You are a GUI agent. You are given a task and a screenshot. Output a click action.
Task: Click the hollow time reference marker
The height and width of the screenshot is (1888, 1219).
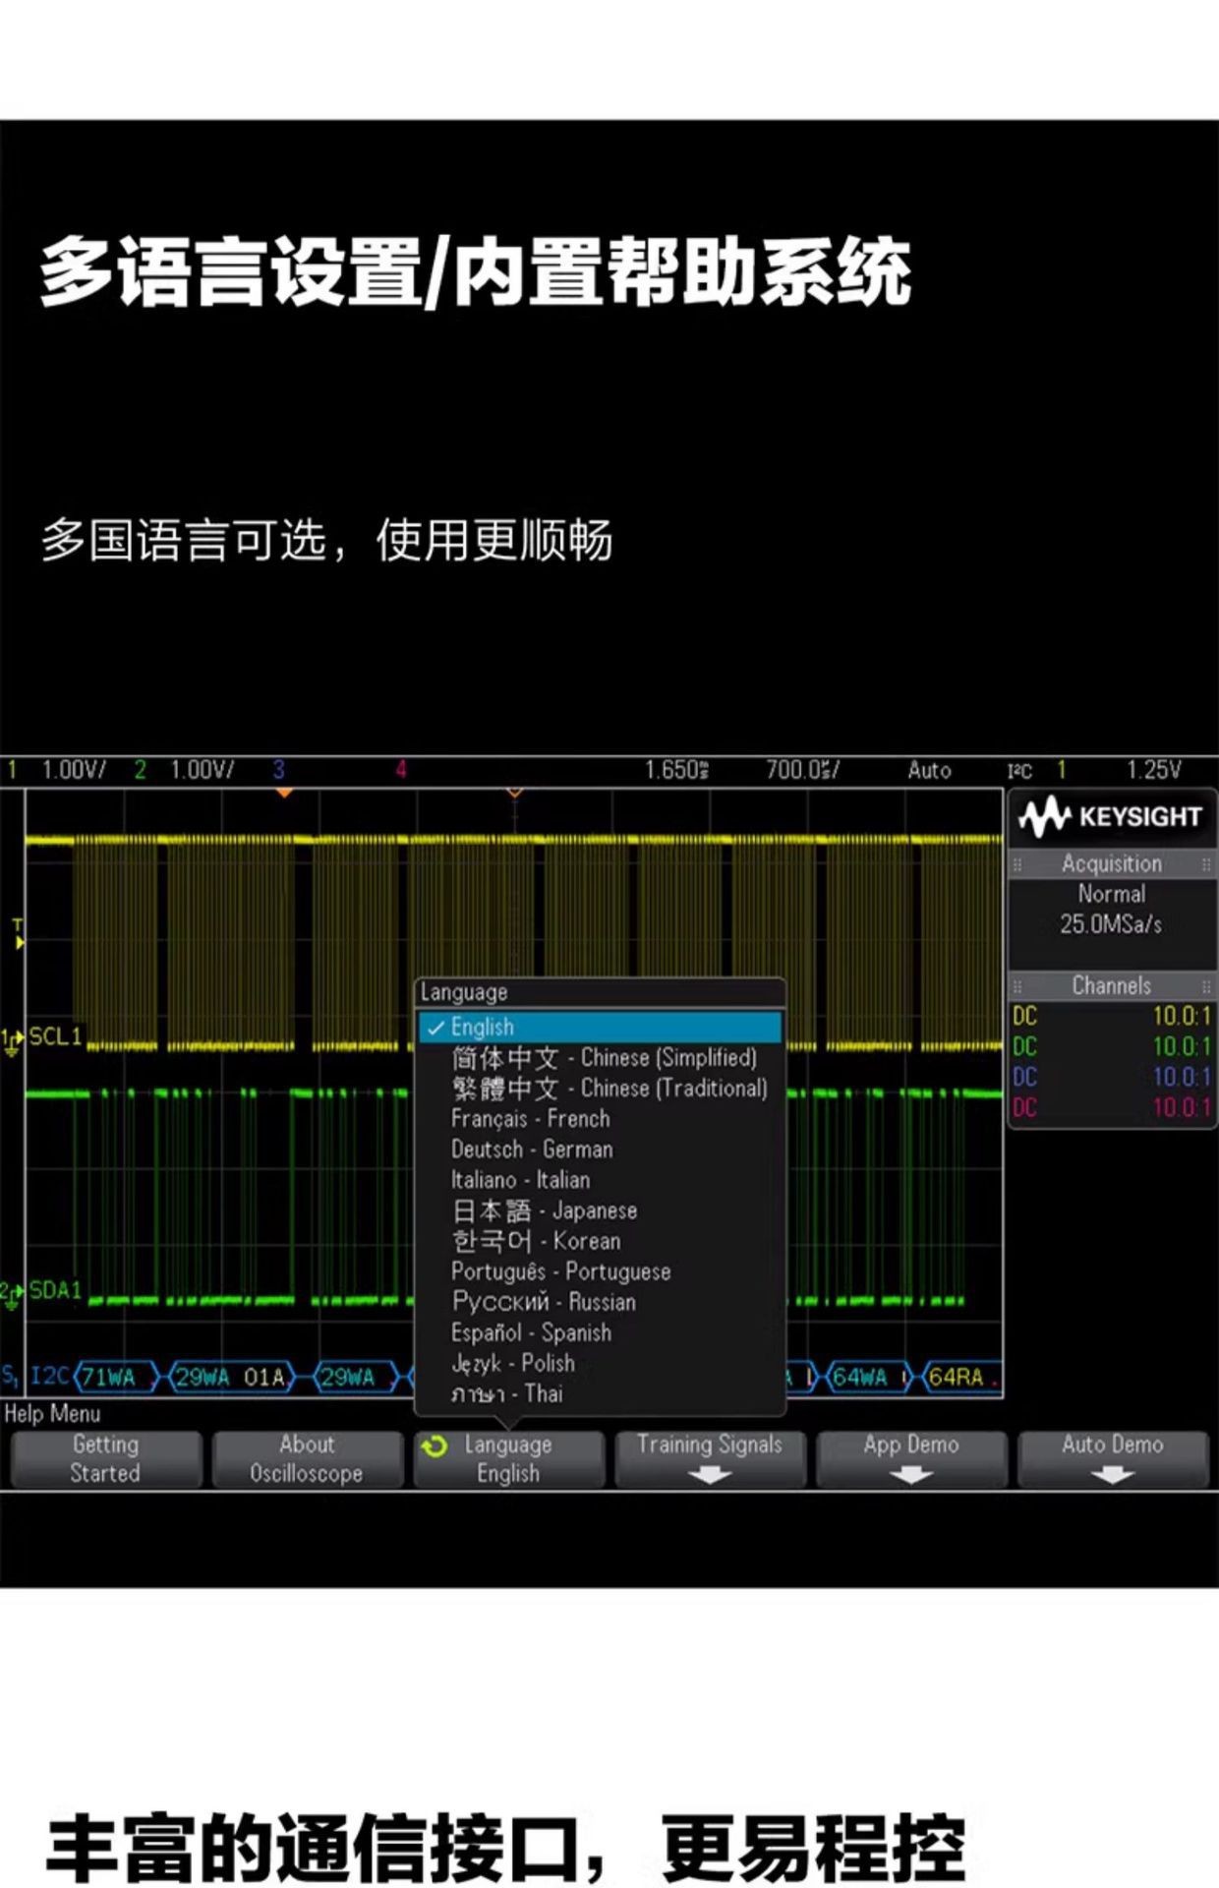tap(514, 792)
